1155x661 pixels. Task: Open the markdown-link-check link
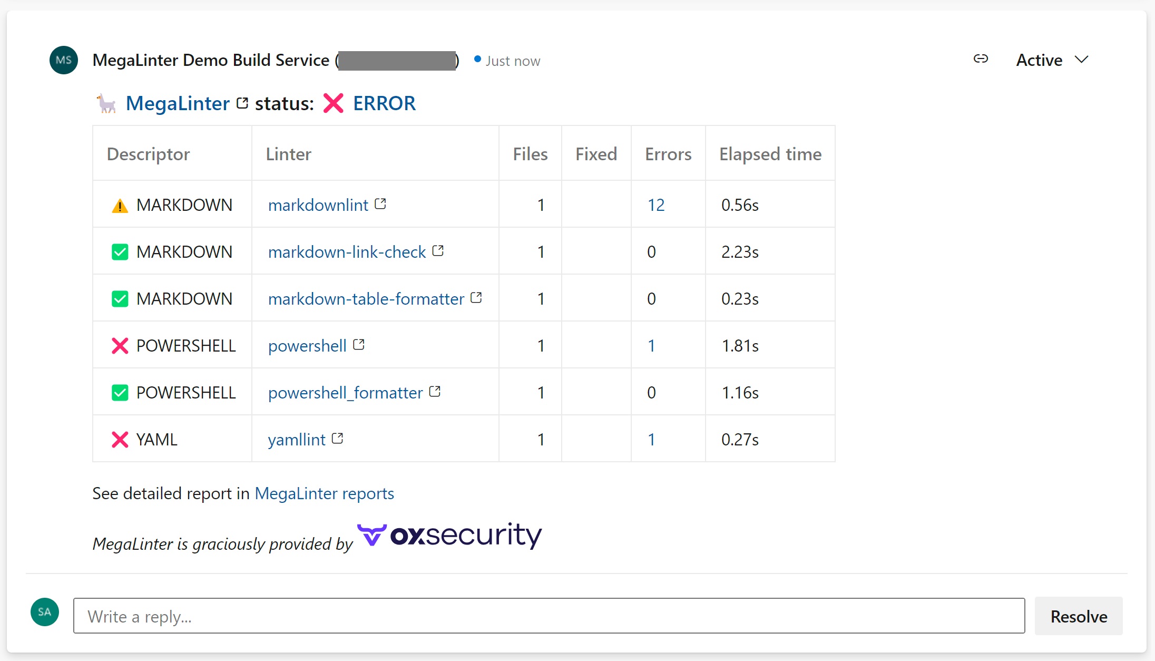[347, 252]
